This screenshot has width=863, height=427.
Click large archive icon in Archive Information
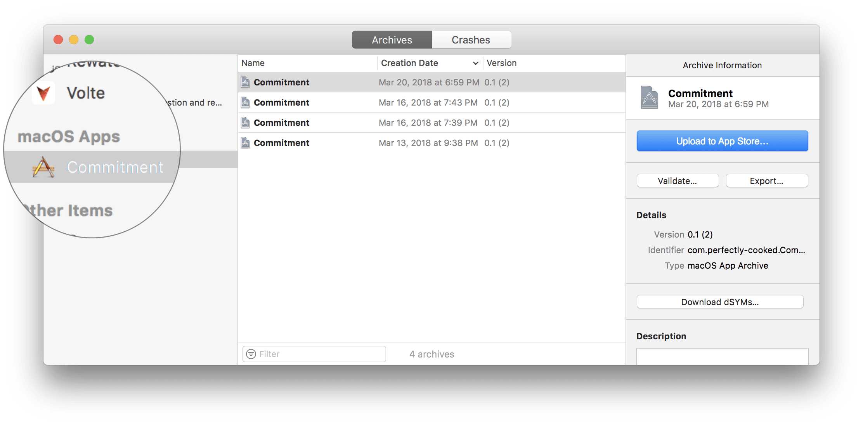650,97
